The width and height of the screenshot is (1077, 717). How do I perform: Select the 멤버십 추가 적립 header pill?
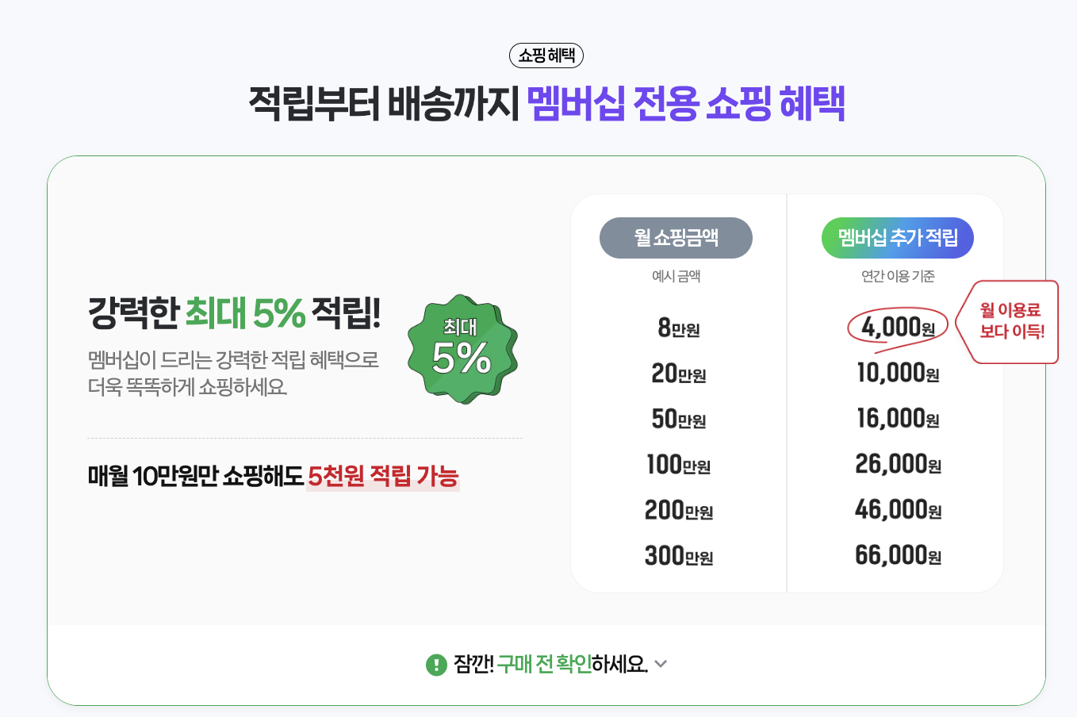coord(898,238)
